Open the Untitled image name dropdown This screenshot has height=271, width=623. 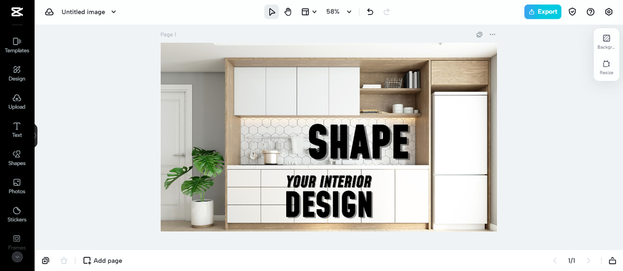pyautogui.click(x=89, y=12)
